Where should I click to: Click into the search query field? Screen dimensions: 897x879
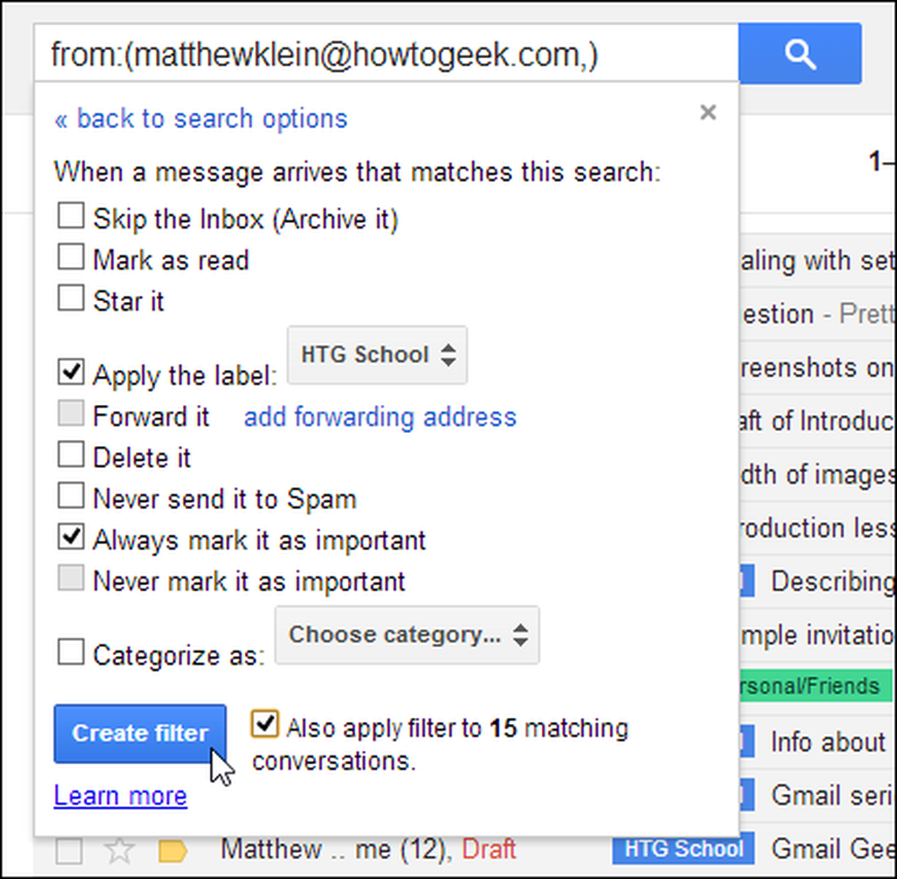click(x=386, y=54)
